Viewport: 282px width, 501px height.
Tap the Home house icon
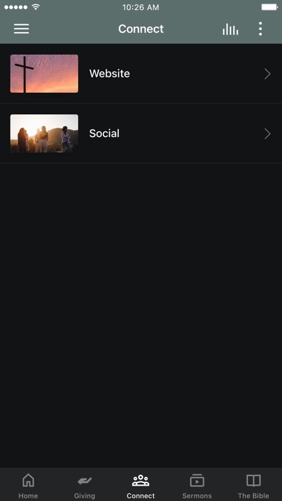tap(28, 480)
